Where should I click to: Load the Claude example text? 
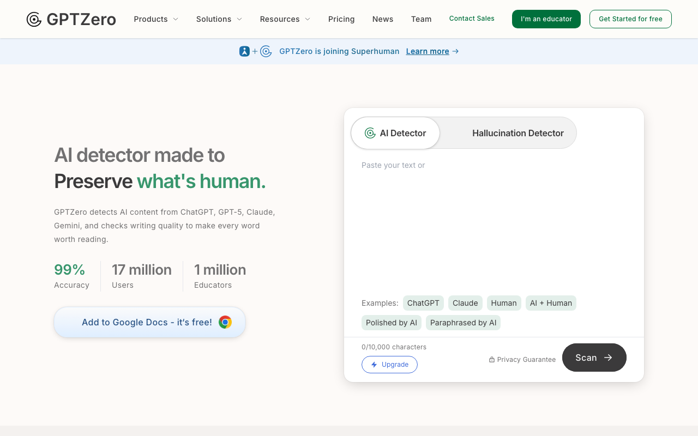click(x=465, y=303)
